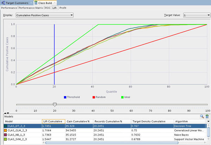211x145 pixels.
Task: Open the ROC tab
Action: pos(48,8)
